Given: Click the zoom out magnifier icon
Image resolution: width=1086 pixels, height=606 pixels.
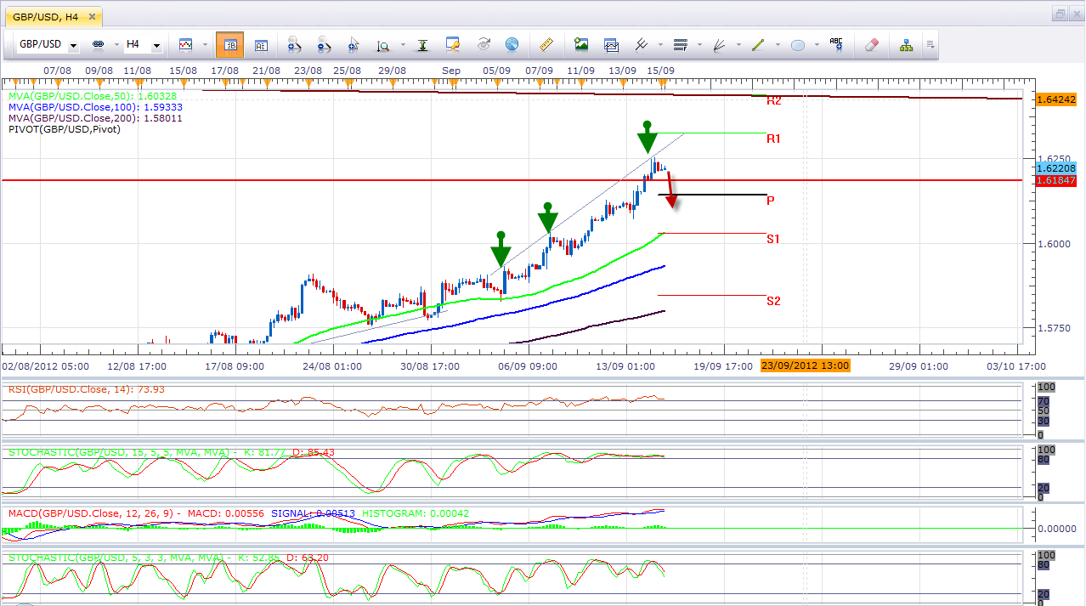Looking at the screenshot, I should pos(324,44).
